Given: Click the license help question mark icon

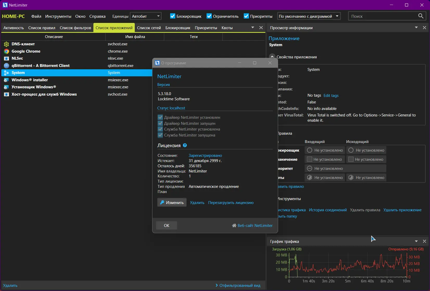Looking at the screenshot, I should pyautogui.click(x=185, y=145).
